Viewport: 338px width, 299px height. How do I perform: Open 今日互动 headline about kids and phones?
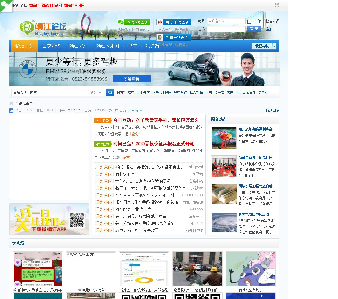pyautogui.click(x=156, y=120)
